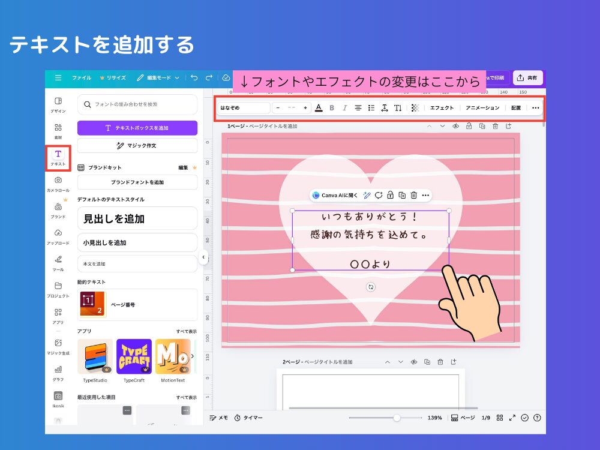
Task: Lock the selected text element
Action: pyautogui.click(x=390, y=195)
